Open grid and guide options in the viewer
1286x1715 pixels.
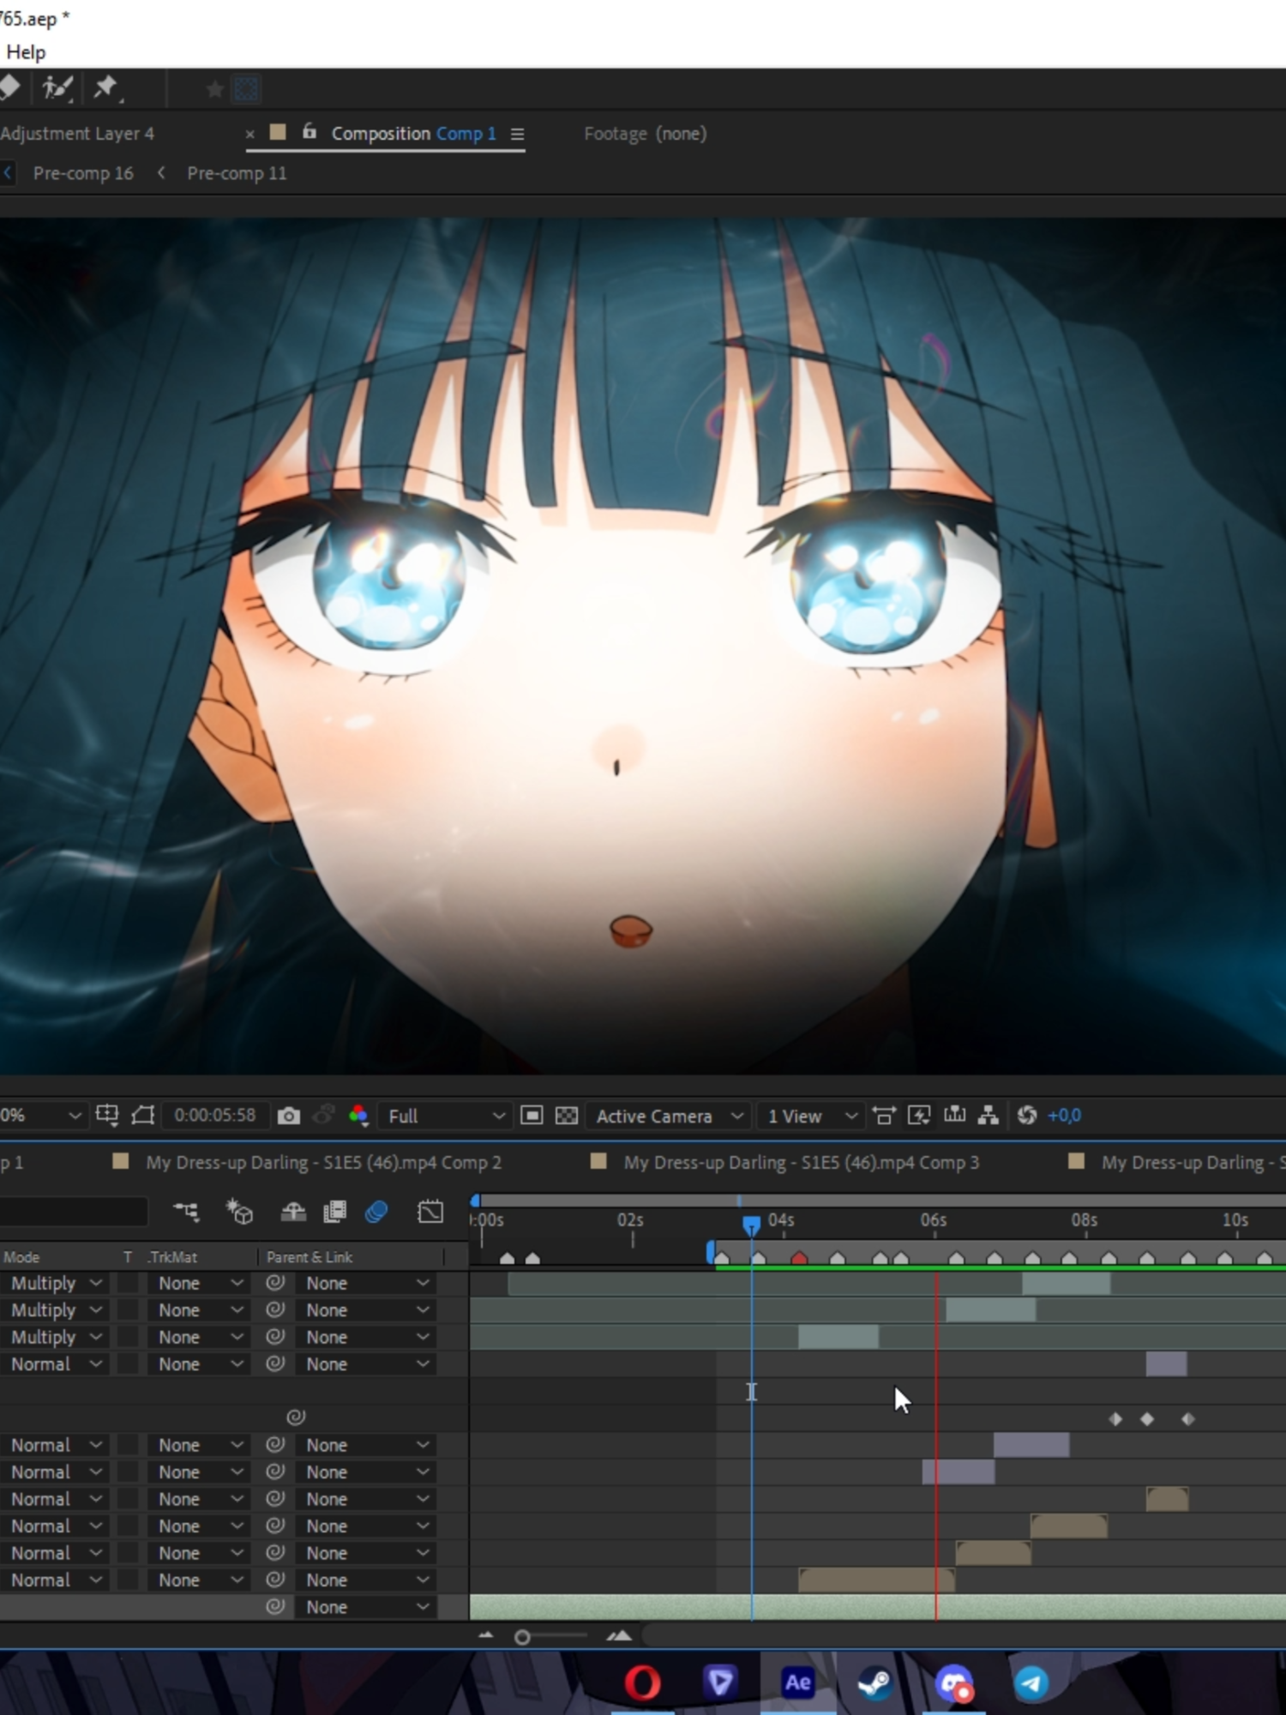[x=107, y=1115]
